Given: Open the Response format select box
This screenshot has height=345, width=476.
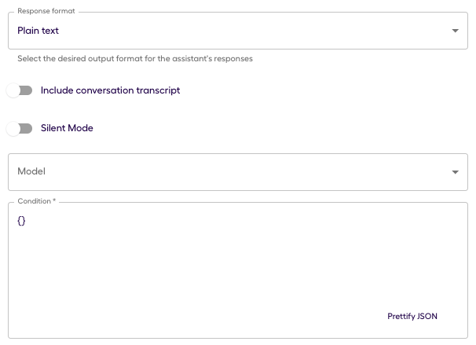Looking at the screenshot, I should [x=238, y=31].
